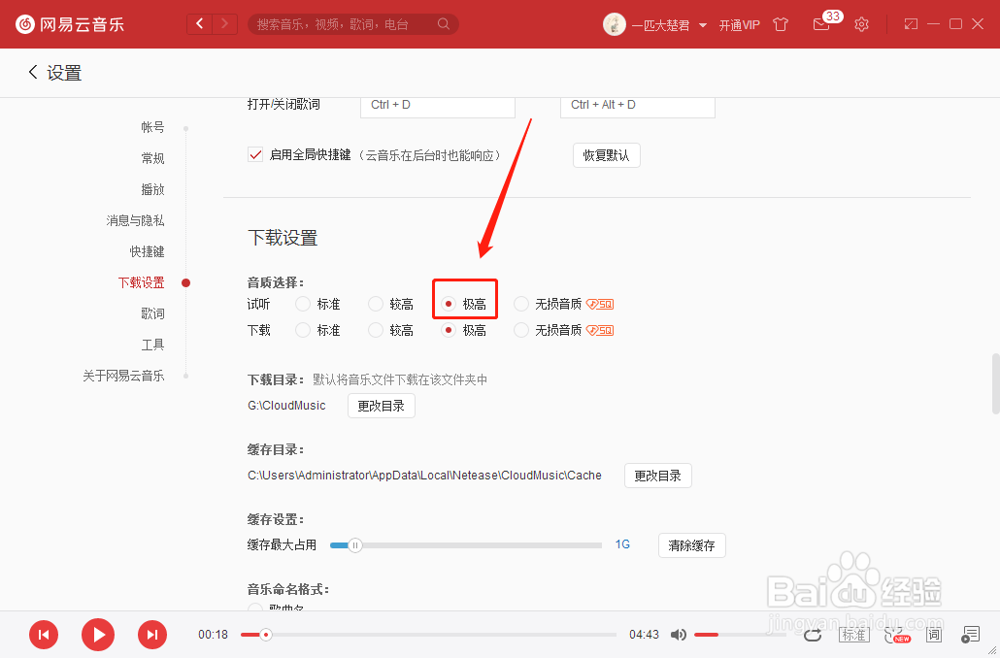Click the play button
The height and width of the screenshot is (658, 1000).
click(98, 635)
